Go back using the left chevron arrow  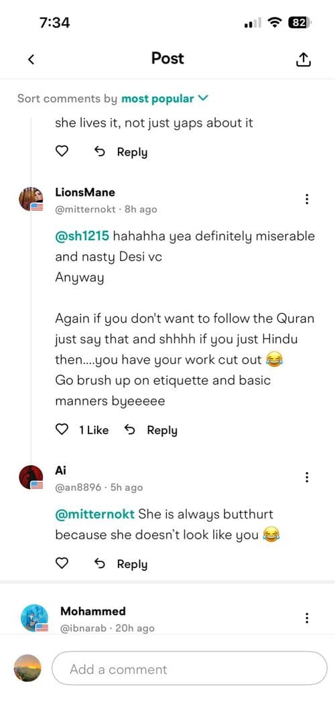(31, 59)
